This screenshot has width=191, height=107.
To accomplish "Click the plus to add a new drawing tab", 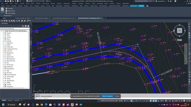I will pyautogui.click(x=105, y=18).
